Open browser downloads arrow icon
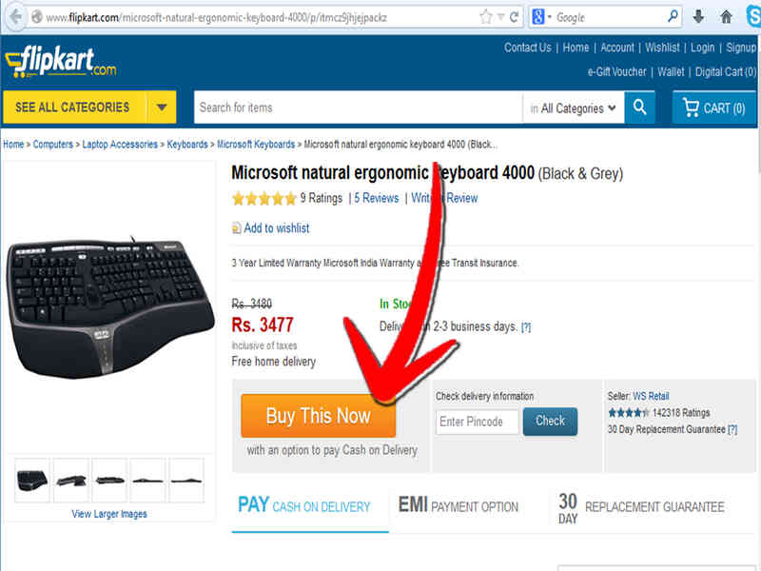761x571 pixels. point(698,17)
